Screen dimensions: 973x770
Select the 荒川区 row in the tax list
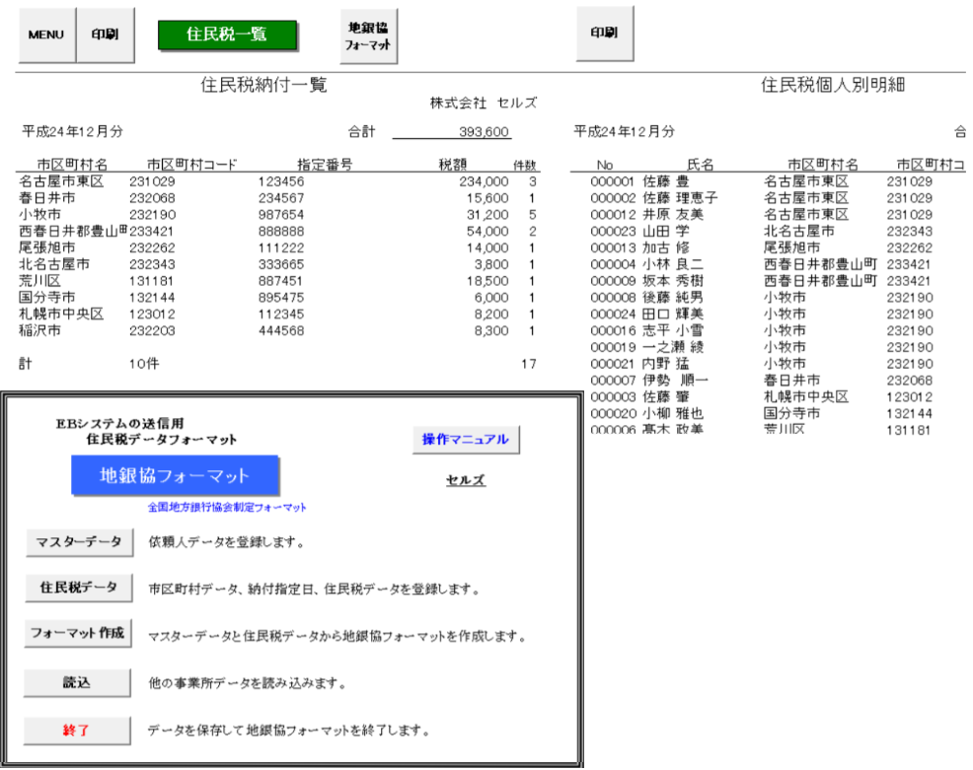[278, 281]
